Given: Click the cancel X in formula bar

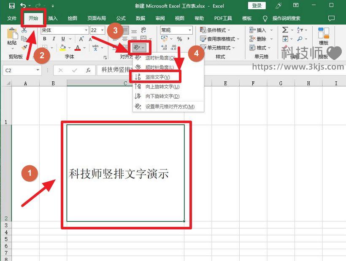Looking at the screenshot, I should [61, 70].
